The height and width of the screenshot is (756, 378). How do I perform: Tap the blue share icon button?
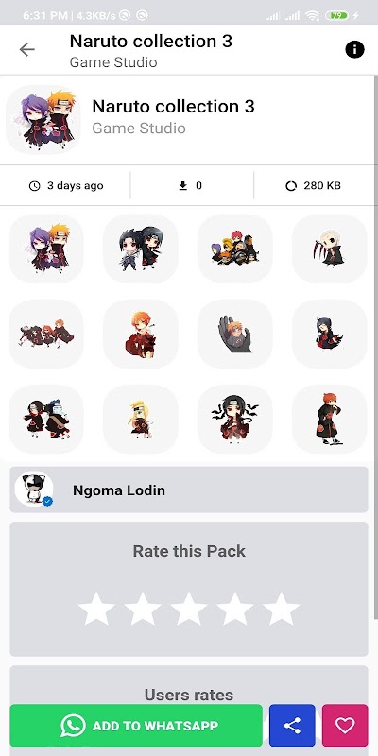click(x=292, y=725)
